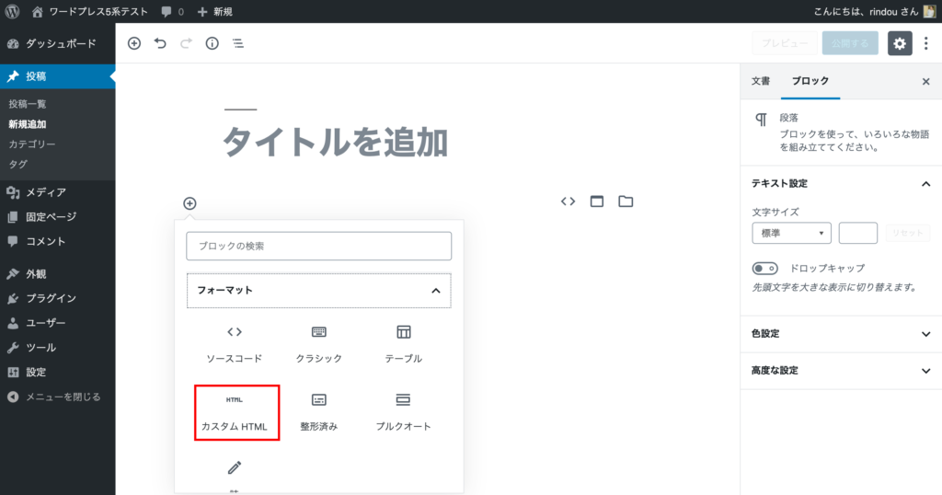Viewport: 942px width, 495px height.
Task: Toggle ドロップキャップ switch
Action: (764, 269)
